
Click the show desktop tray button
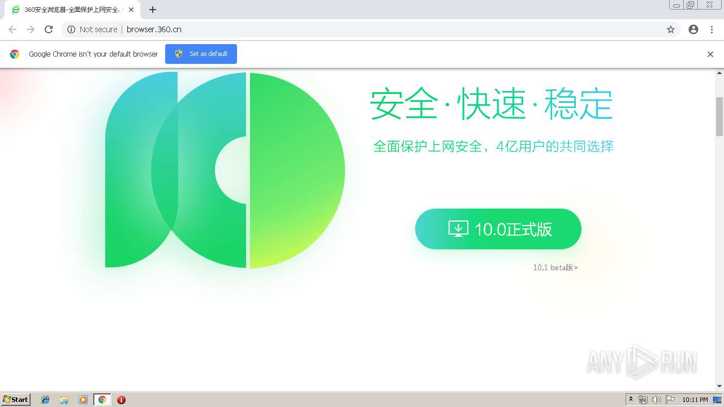[x=718, y=400]
